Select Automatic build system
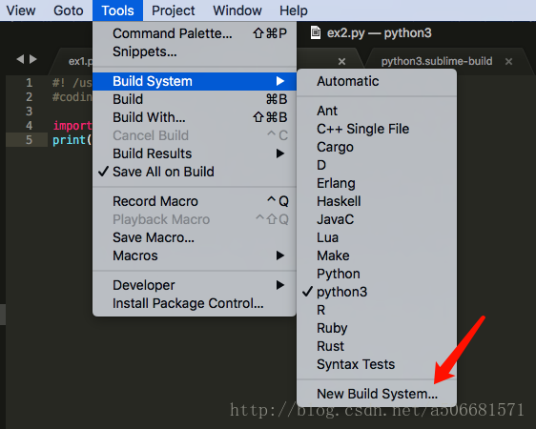Image resolution: width=536 pixels, height=429 pixels. click(377, 81)
